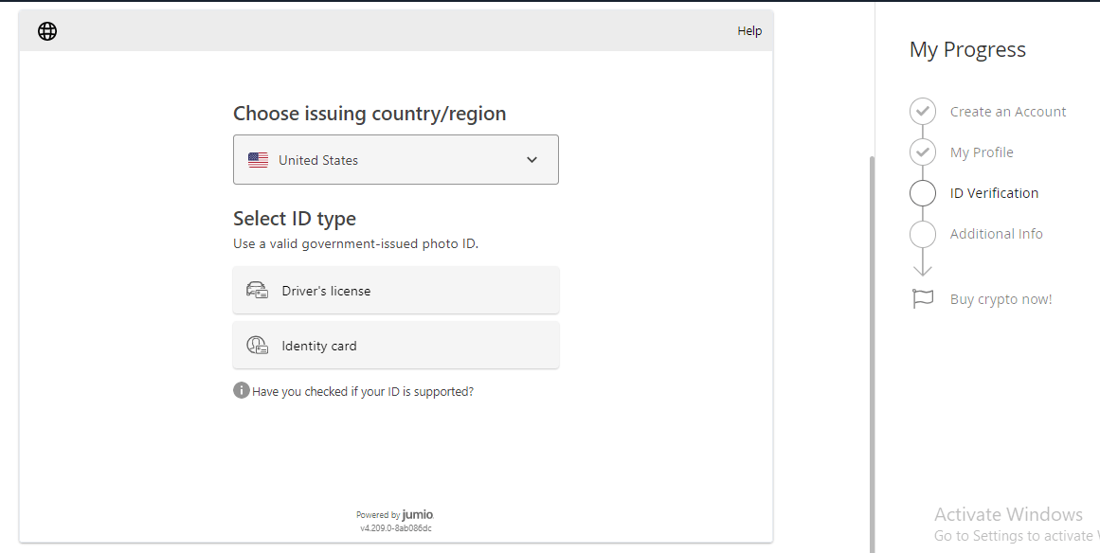The image size is (1100, 553).
Task: Click 'Select ID type' heading
Action: (x=295, y=219)
